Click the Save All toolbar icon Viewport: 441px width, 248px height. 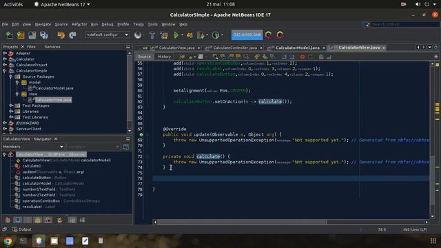click(44, 35)
